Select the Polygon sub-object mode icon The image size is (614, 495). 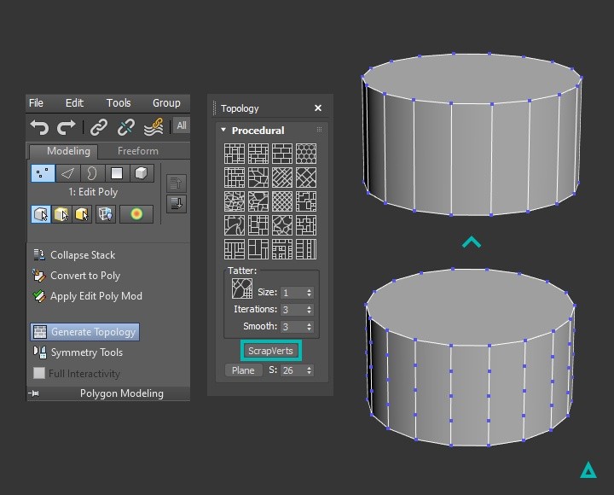pos(117,173)
